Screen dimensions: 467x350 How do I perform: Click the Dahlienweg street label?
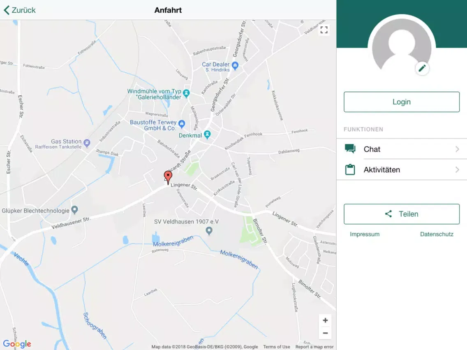point(289,151)
